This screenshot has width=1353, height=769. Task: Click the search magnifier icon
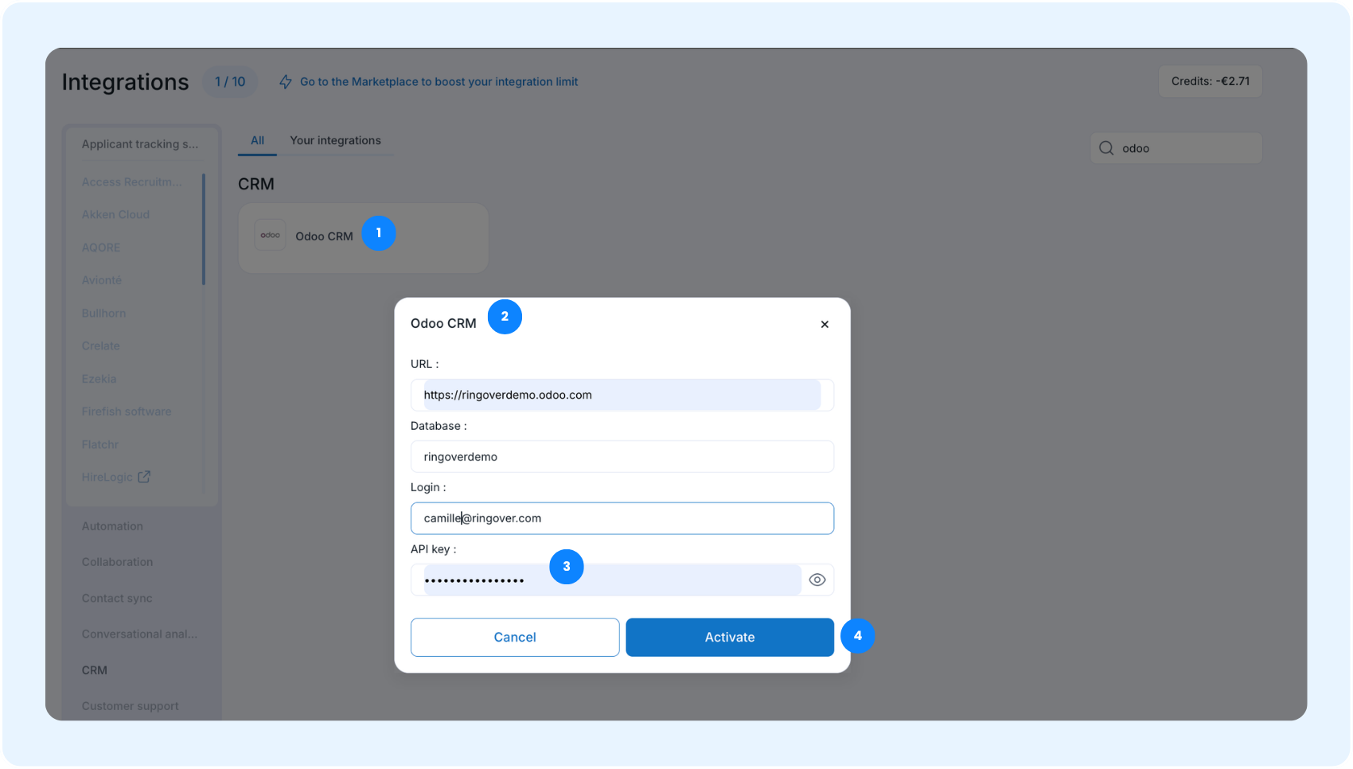(x=1106, y=148)
